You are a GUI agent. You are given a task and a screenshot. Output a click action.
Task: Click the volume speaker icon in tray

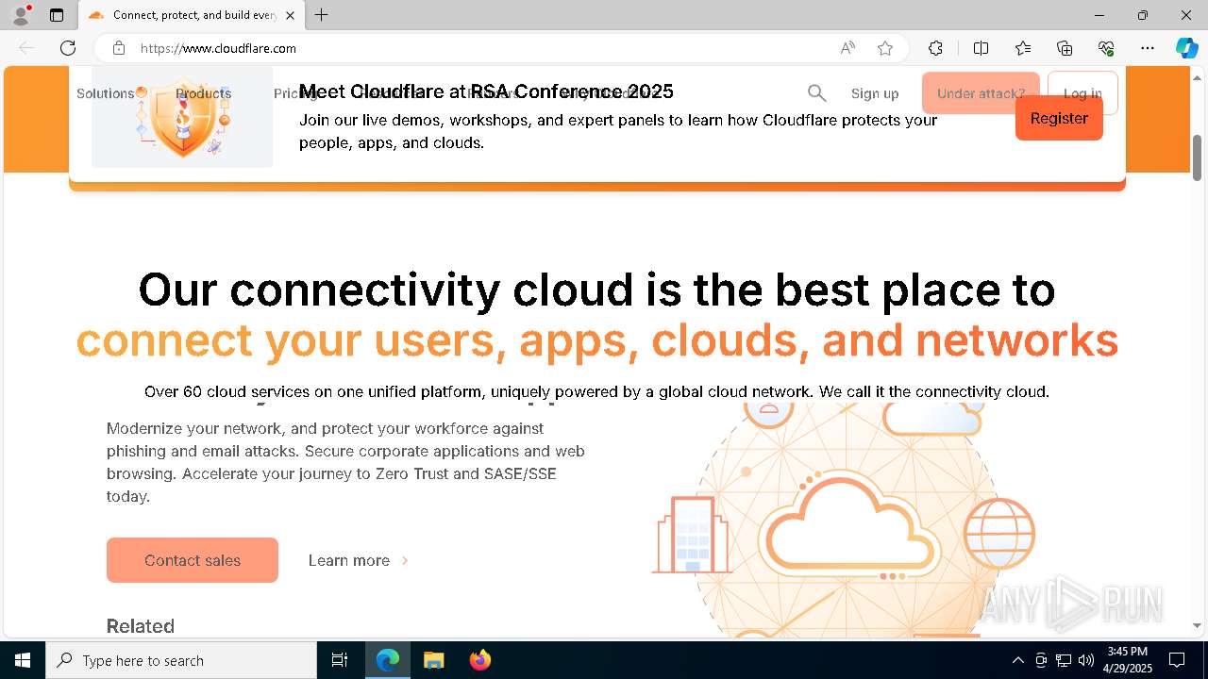click(x=1086, y=660)
